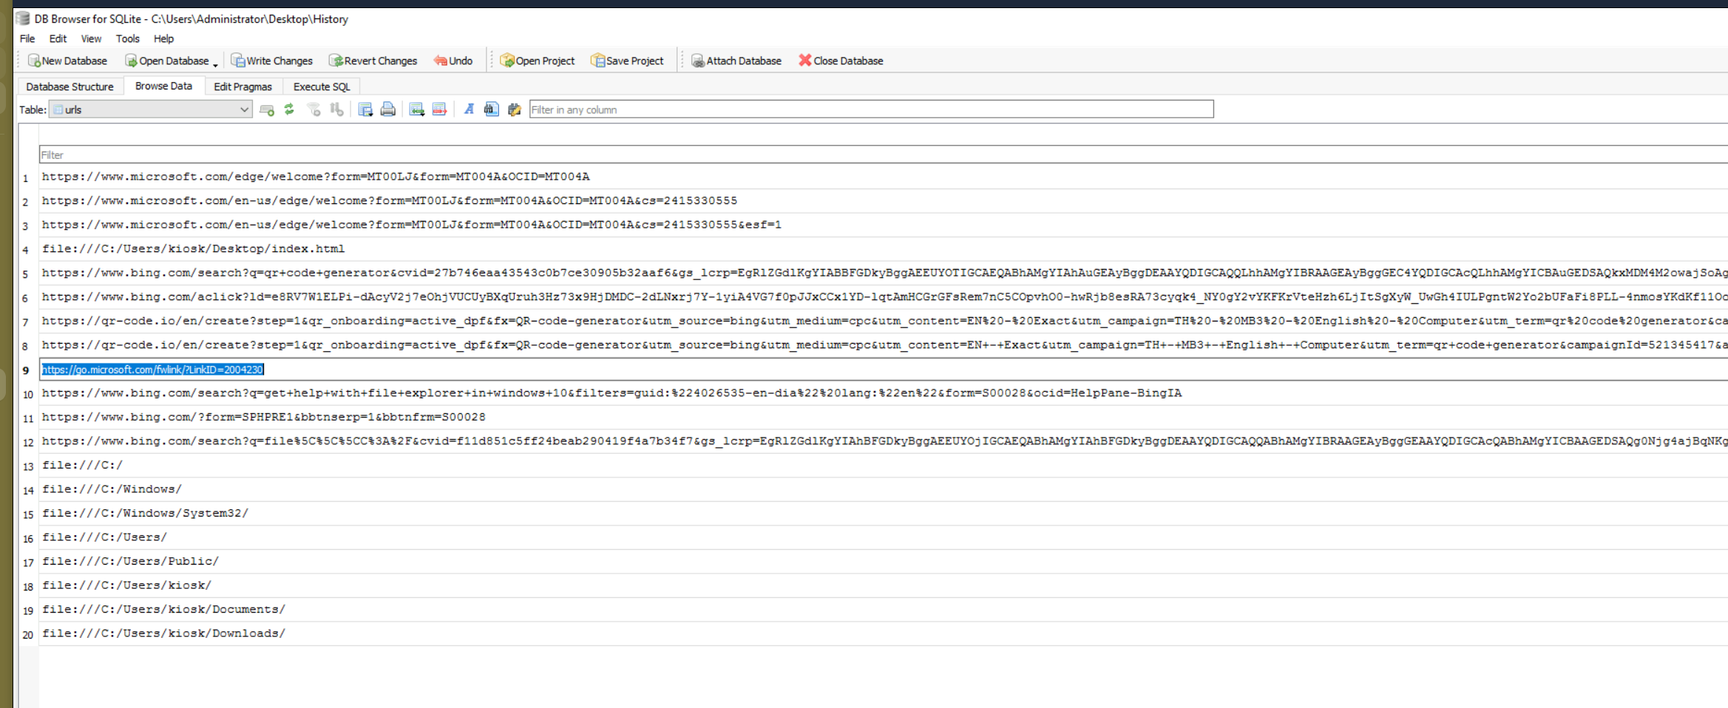Click row header number 9
The width and height of the screenshot is (1728, 708).
28,370
